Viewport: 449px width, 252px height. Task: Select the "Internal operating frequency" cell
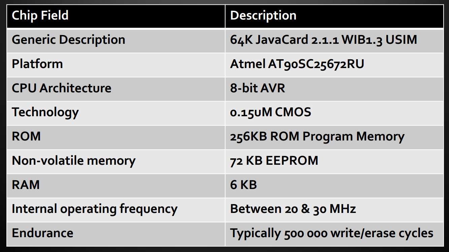[x=94, y=209]
